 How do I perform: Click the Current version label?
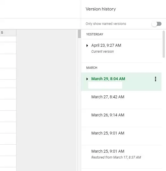coord(102,52)
